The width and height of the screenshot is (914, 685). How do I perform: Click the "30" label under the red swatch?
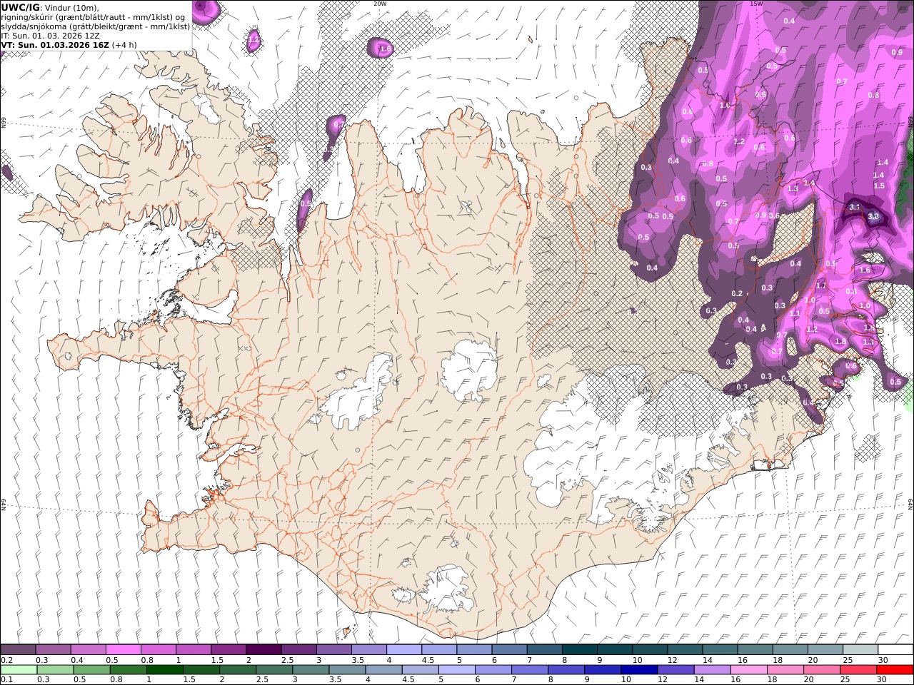(881, 679)
